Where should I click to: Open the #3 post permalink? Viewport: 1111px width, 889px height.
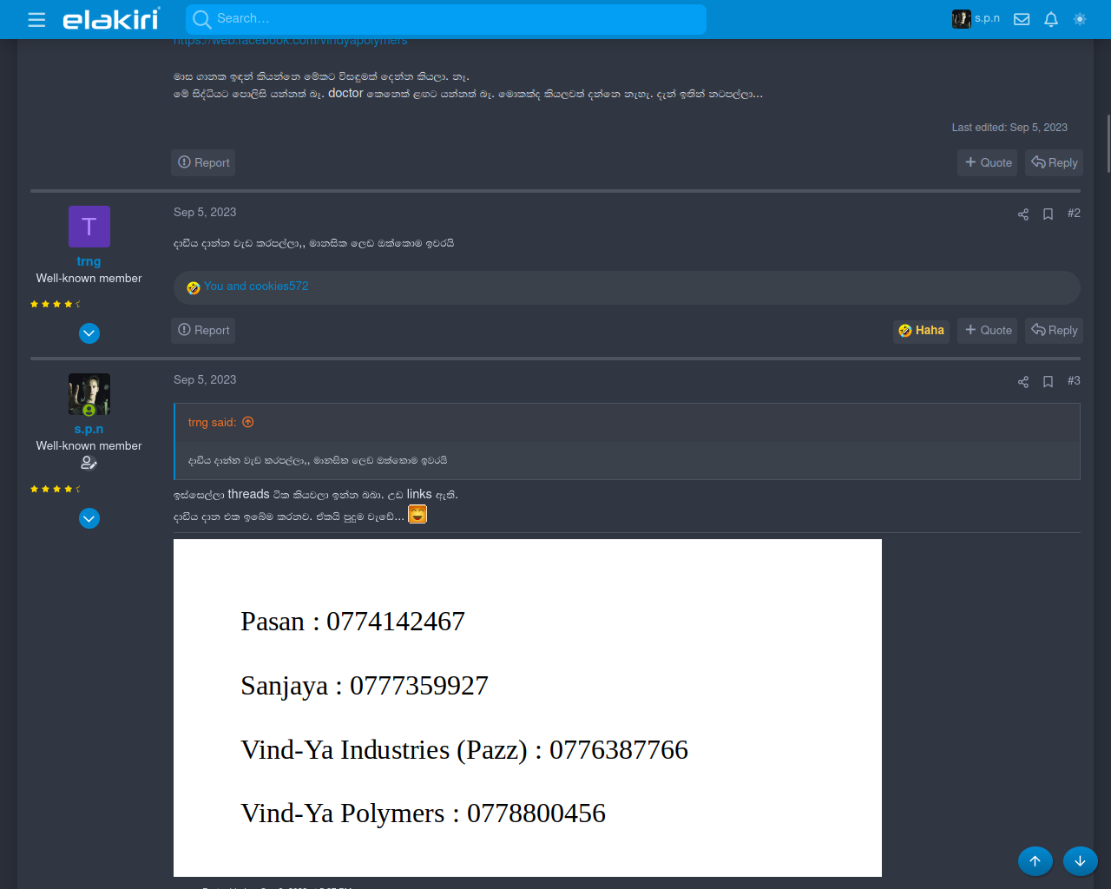coord(1074,381)
